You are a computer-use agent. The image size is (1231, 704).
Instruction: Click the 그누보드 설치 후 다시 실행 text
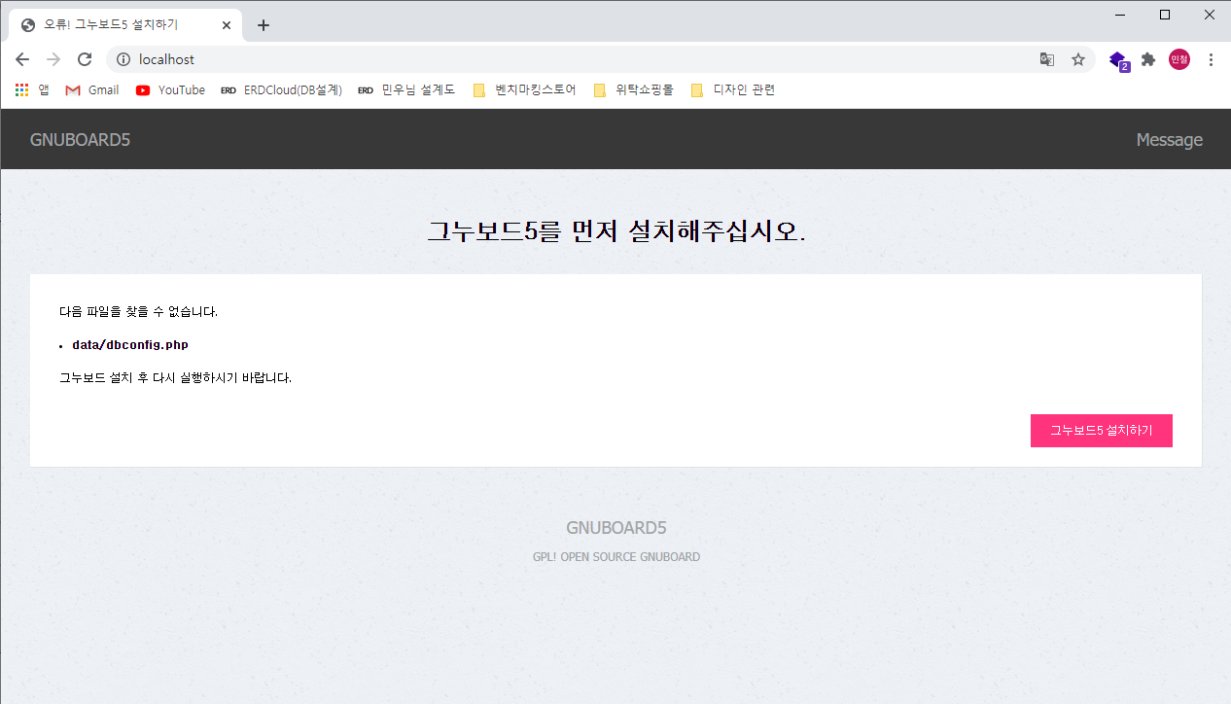pyautogui.click(x=175, y=377)
